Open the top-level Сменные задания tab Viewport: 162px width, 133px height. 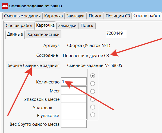(x=22, y=16)
